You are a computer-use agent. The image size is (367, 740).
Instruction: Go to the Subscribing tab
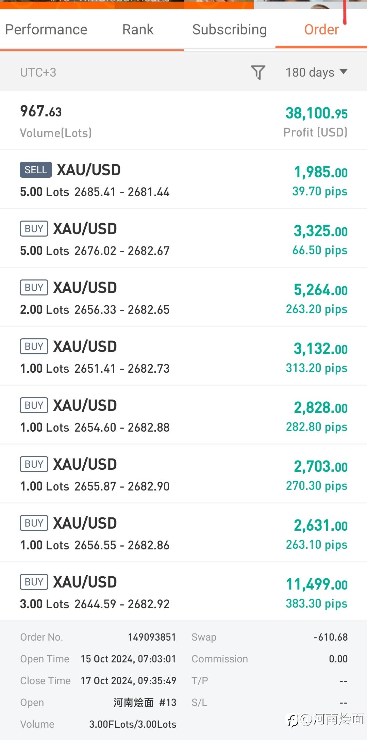[229, 30]
